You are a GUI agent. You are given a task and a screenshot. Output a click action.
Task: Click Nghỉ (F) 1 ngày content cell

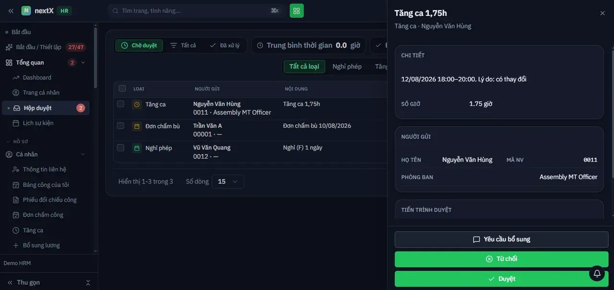point(303,148)
